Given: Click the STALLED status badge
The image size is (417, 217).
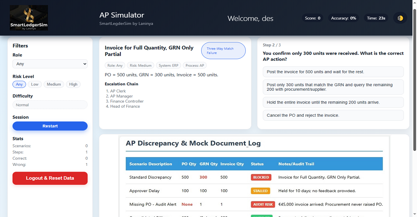Looking at the screenshot, I should 260,191.
